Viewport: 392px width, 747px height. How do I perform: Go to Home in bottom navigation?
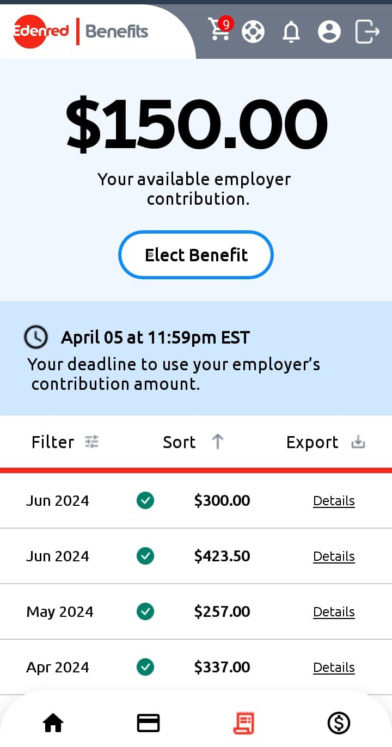point(53,723)
